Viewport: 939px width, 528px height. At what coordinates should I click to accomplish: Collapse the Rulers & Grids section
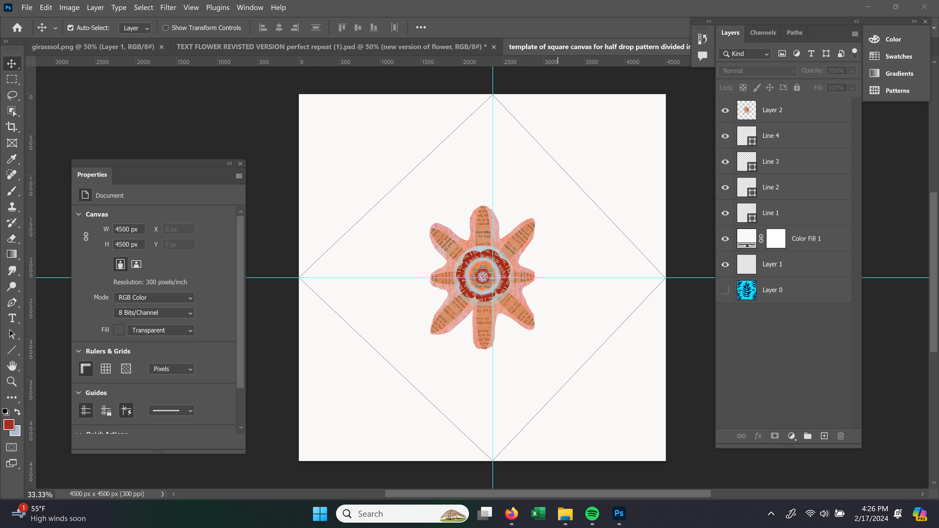(x=79, y=351)
